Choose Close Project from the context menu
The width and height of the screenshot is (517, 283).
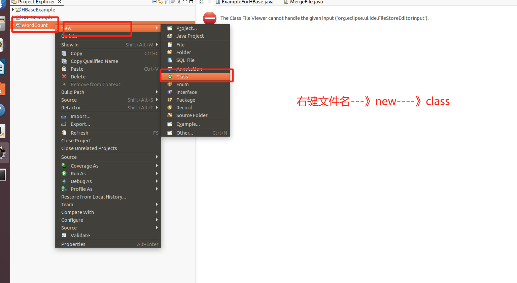click(108, 141)
